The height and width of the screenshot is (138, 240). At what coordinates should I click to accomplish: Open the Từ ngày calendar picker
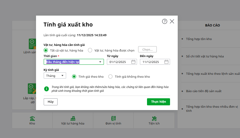pyautogui.click(x=133, y=62)
